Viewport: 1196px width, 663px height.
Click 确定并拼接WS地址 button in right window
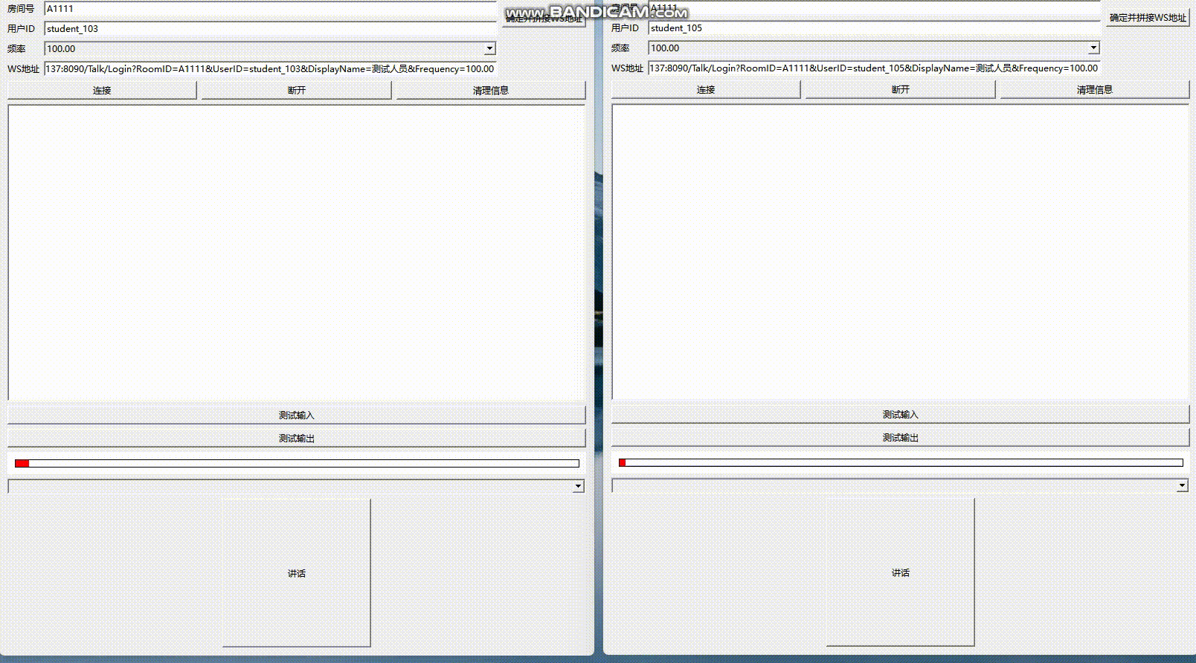[x=1148, y=18]
